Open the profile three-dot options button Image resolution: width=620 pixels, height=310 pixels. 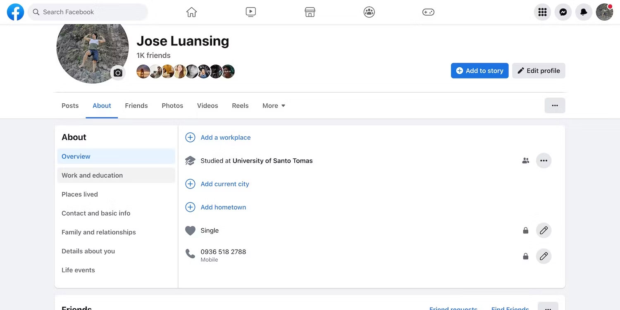point(555,105)
